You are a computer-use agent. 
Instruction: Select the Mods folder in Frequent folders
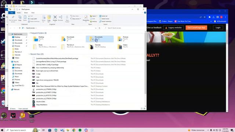point(45,47)
